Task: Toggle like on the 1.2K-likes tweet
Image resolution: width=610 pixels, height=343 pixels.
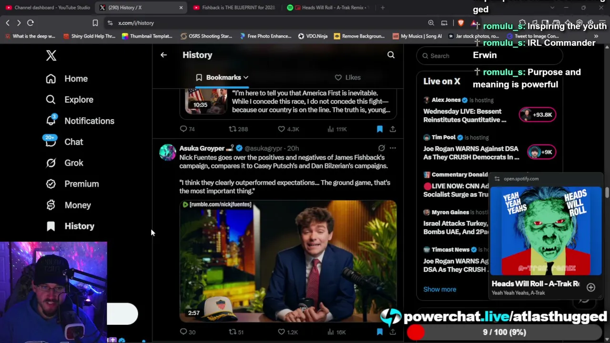Action: (x=288, y=332)
